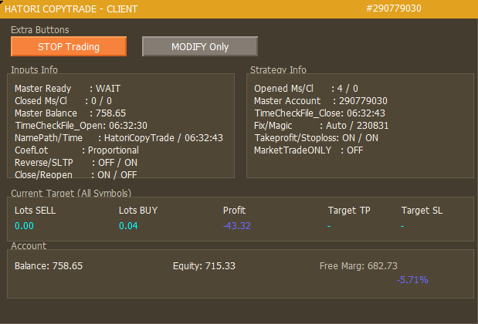The height and width of the screenshot is (324, 478).
Task: Click the Account section label
Action: [29, 246]
